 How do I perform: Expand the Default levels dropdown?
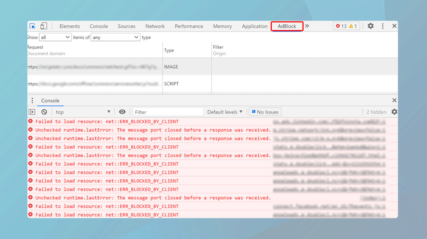225,112
